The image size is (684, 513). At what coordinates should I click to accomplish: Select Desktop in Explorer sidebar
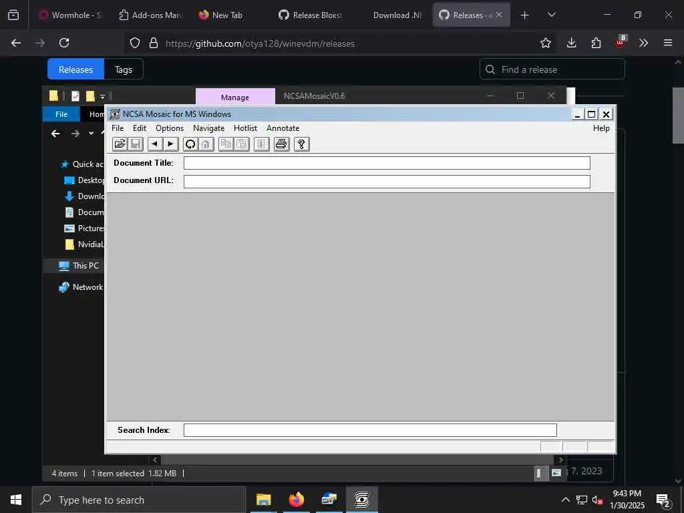tap(85, 180)
